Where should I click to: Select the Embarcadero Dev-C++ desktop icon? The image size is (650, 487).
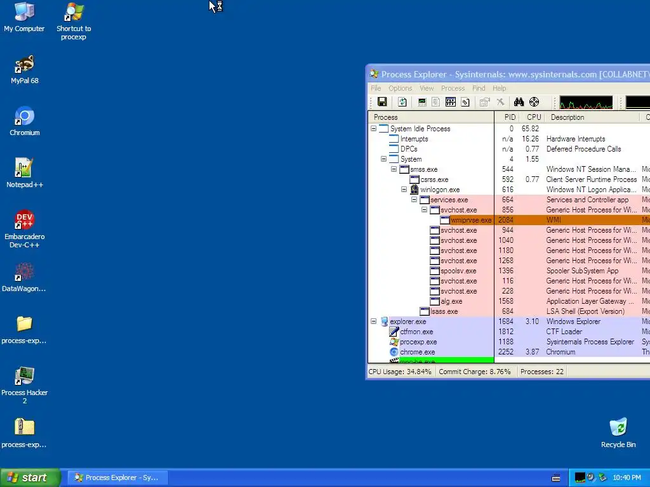(25, 229)
